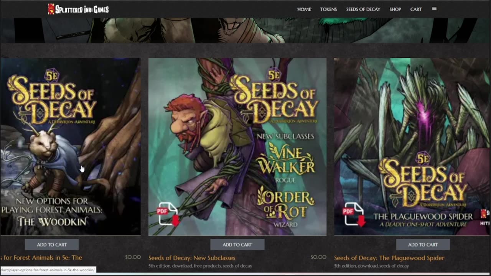Image resolution: width=491 pixels, height=276 pixels.
Task: Open the TOKENS menu item
Action: (328, 9)
